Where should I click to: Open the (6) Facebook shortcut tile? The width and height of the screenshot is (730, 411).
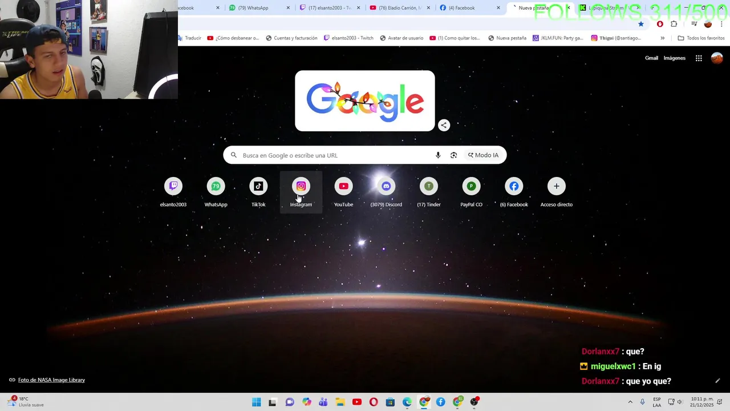(514, 192)
